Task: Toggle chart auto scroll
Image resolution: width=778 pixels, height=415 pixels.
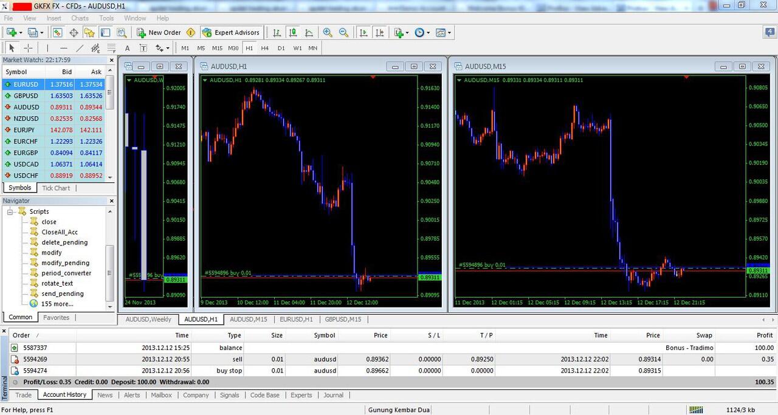Action: [x=363, y=32]
